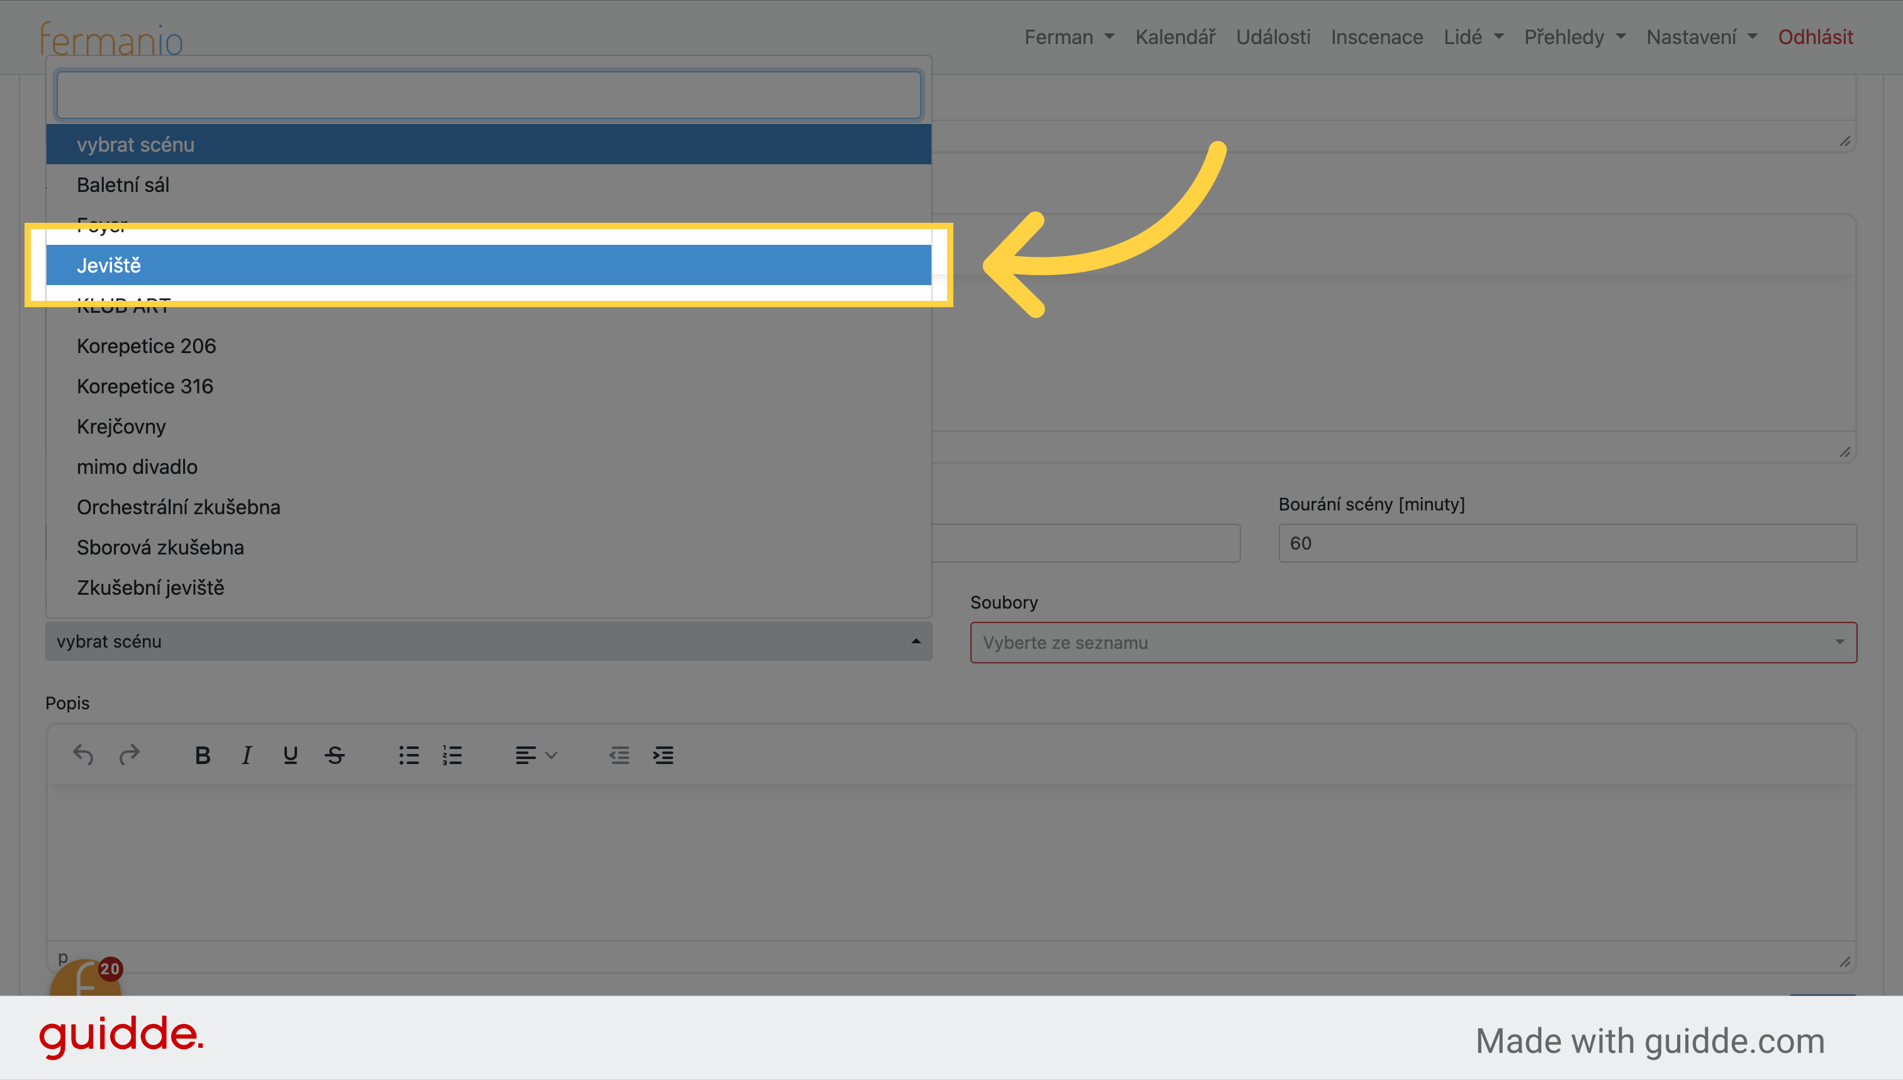
Task: Click the scene search field
Action: coord(489,95)
